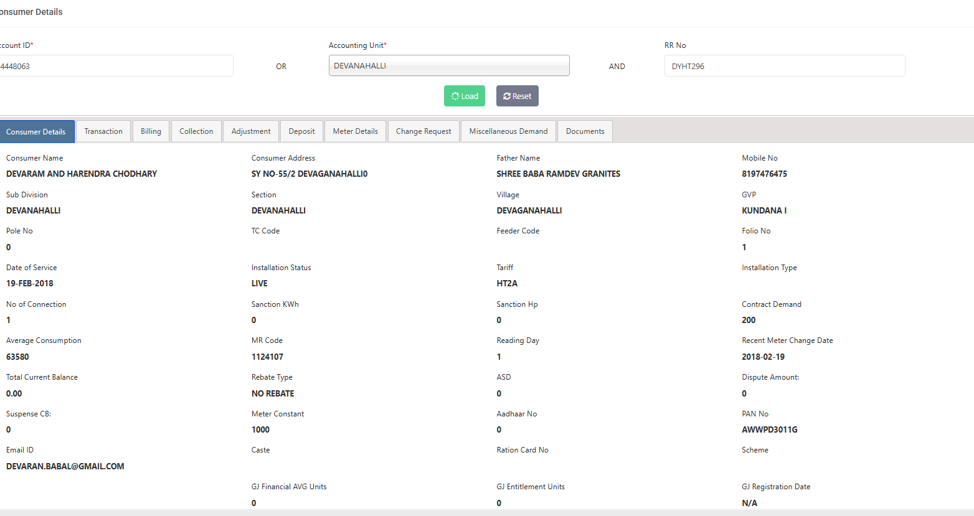
Task: Click the Section value DEVANAHALLI
Action: click(x=278, y=210)
